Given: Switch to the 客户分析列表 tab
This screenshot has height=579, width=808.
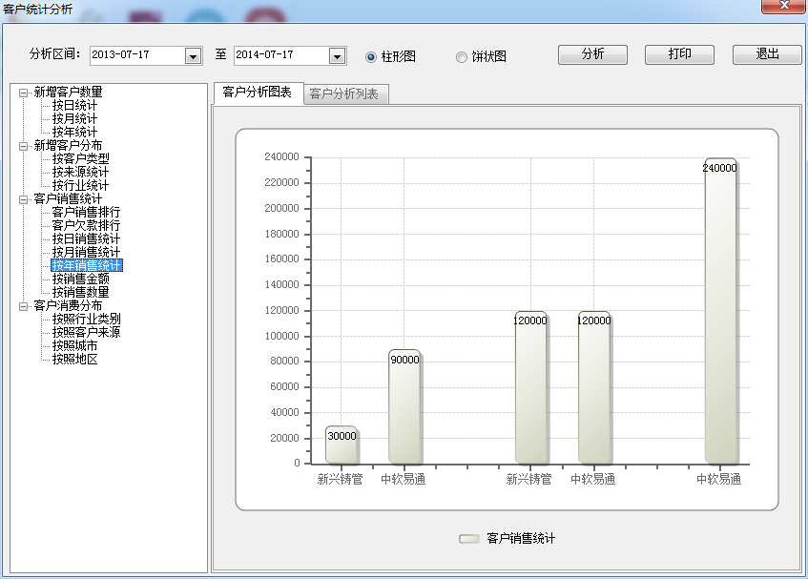Looking at the screenshot, I should (x=344, y=94).
